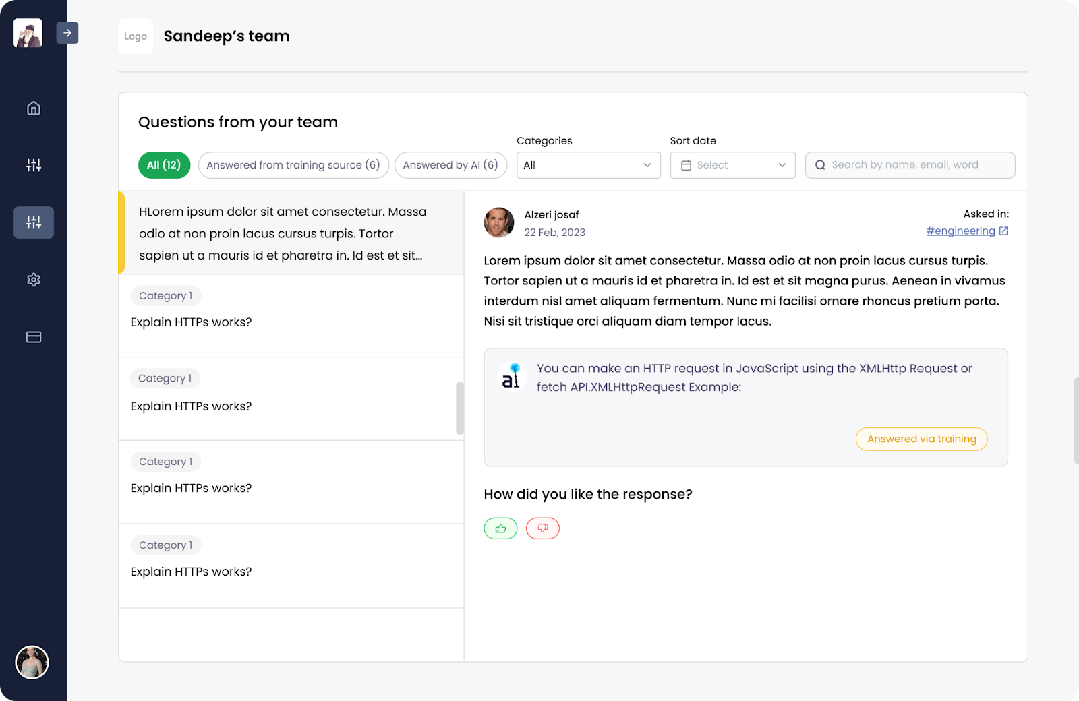Click the highlighted filters icon in sidebar
The image size is (1079, 701).
pyautogui.click(x=33, y=222)
